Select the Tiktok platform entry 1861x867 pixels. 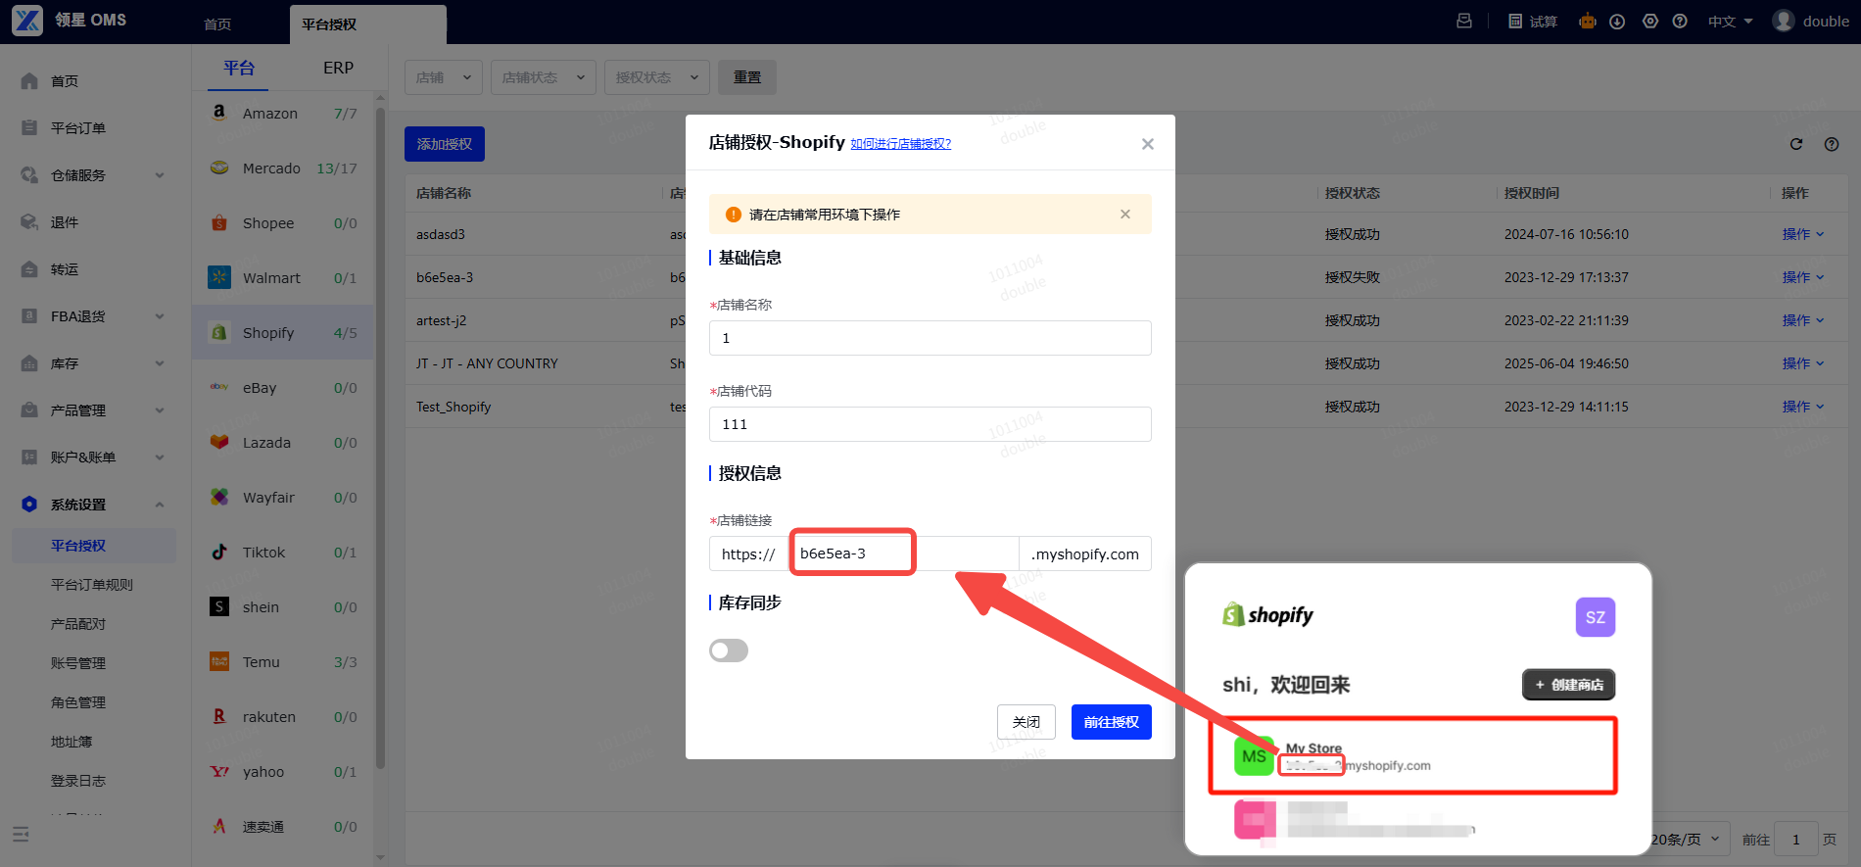point(283,553)
